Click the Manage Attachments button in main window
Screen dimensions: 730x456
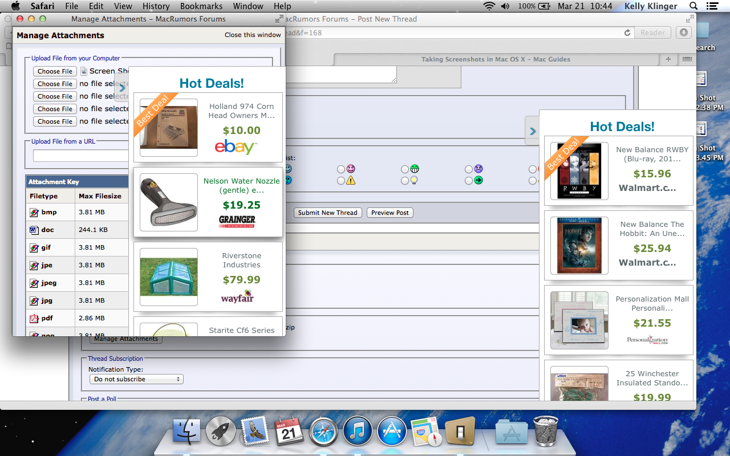[x=126, y=339]
